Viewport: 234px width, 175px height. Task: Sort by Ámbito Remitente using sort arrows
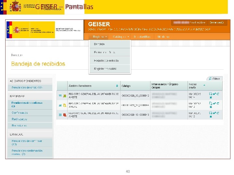click(x=117, y=86)
